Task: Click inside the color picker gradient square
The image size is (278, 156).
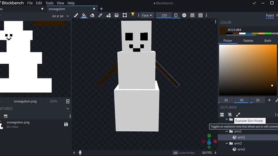Action: [248, 70]
